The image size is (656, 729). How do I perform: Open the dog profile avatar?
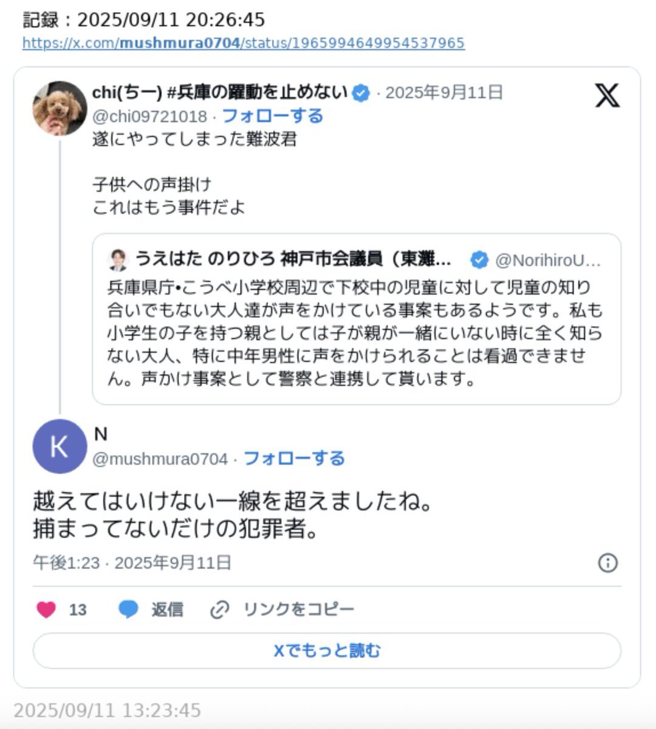[60, 108]
